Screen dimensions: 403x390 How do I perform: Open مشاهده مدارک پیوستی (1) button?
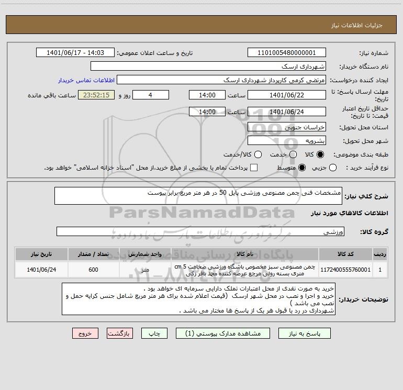(x=223, y=333)
